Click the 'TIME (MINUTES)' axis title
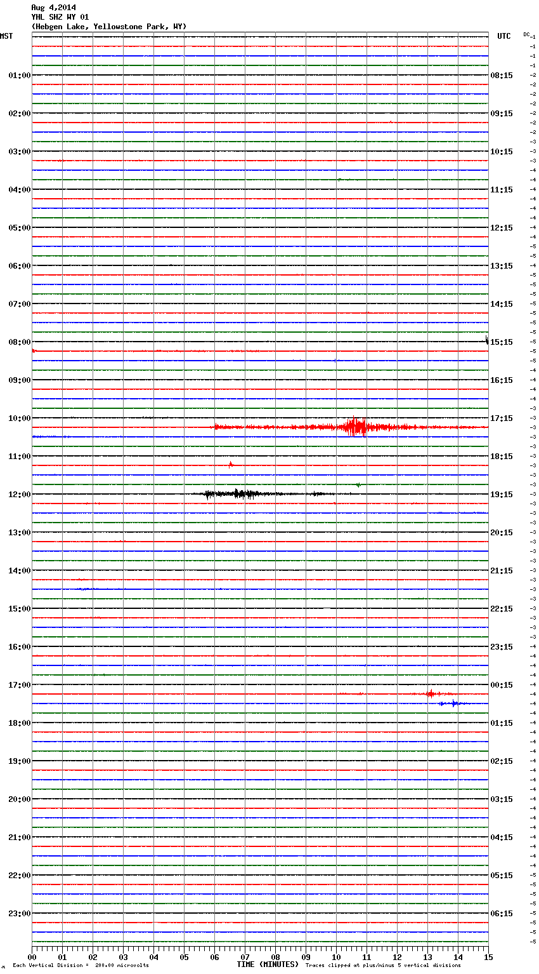This screenshot has width=539, height=974. [268, 964]
